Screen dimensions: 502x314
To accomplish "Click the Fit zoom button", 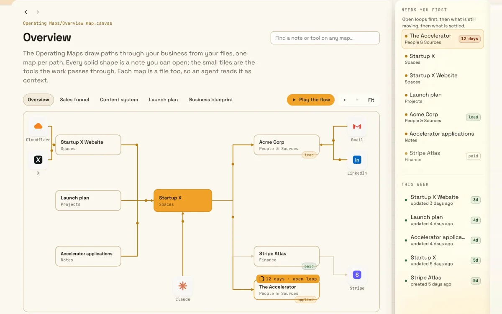I will (x=371, y=100).
